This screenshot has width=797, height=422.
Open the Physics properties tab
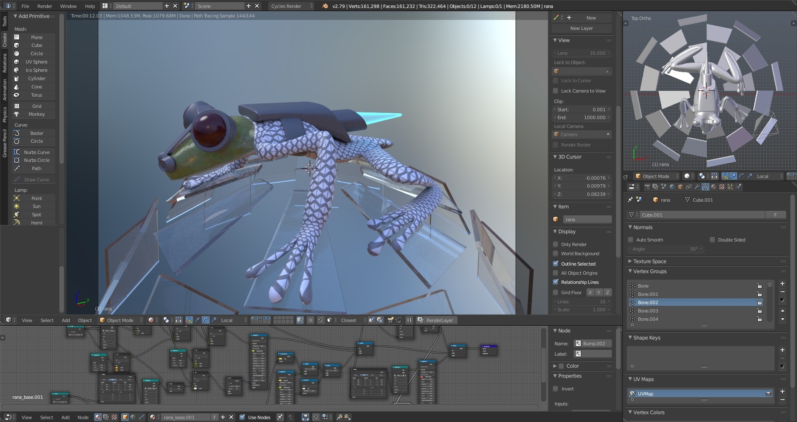[738, 187]
